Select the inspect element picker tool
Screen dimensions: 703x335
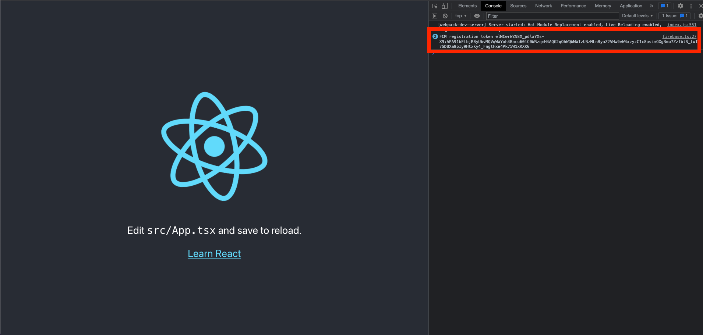point(435,6)
